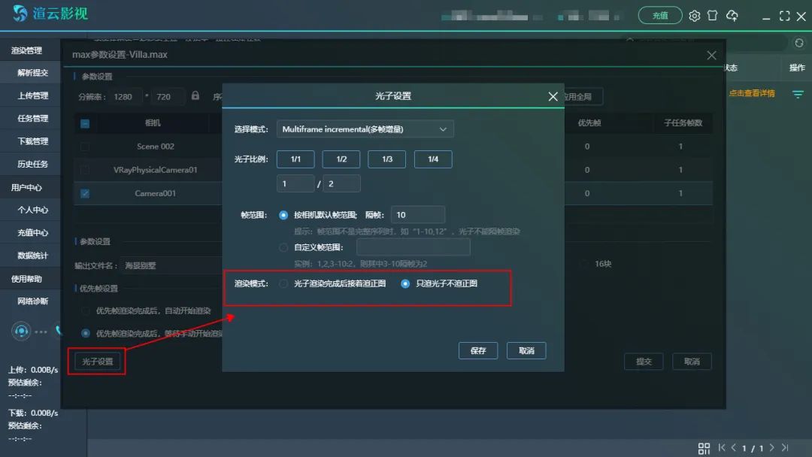812x457 pixels.
Task: Go to the last page arrow
Action: click(x=785, y=449)
